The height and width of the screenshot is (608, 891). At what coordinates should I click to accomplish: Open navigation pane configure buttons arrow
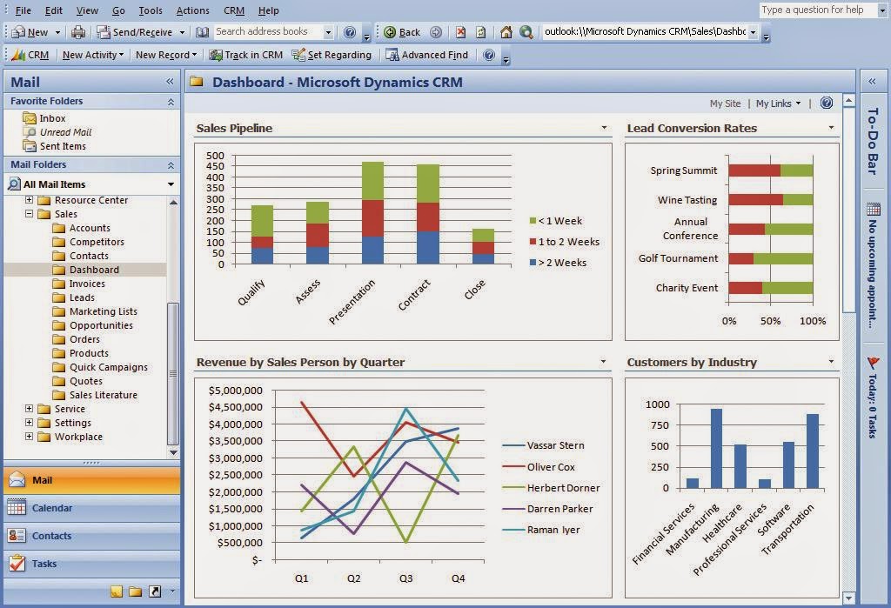(173, 591)
